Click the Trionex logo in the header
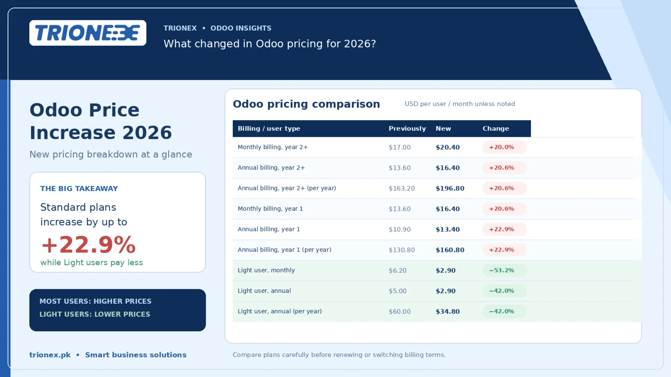The height and width of the screenshot is (377, 671). pyautogui.click(x=88, y=33)
